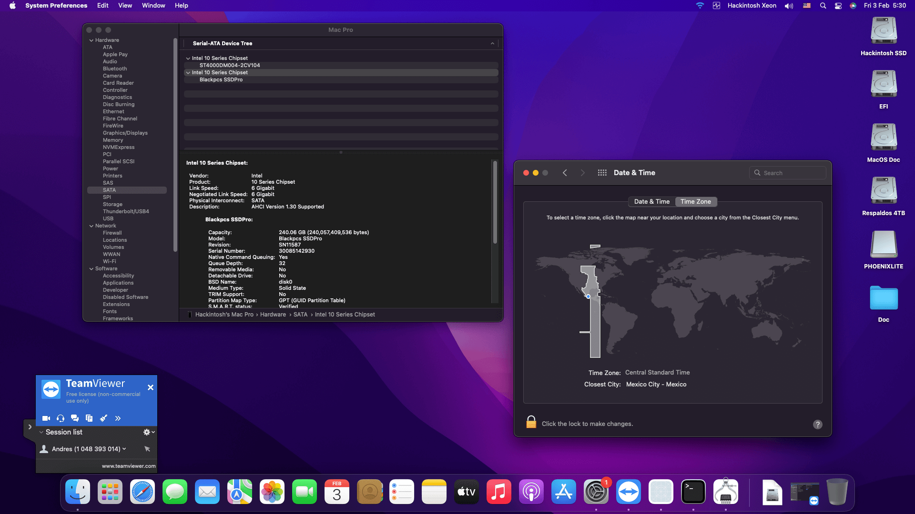Open Safari in the Dock
The width and height of the screenshot is (915, 514).
point(142,492)
